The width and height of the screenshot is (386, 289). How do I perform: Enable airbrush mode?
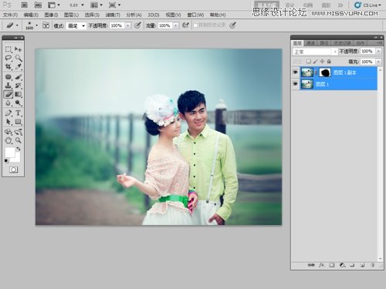pos(185,25)
